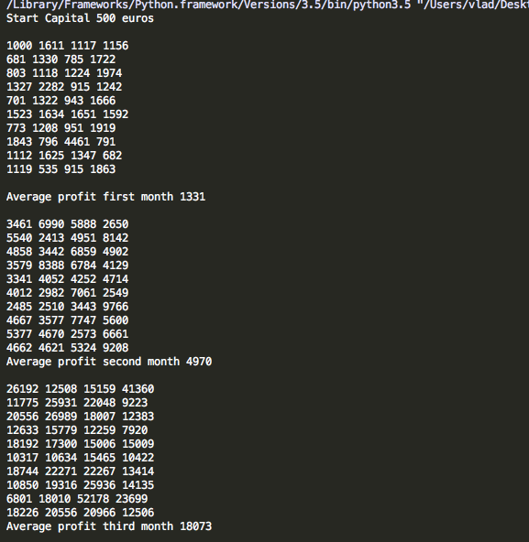
Task: Click the value 8388 in second block
Action: (x=51, y=266)
